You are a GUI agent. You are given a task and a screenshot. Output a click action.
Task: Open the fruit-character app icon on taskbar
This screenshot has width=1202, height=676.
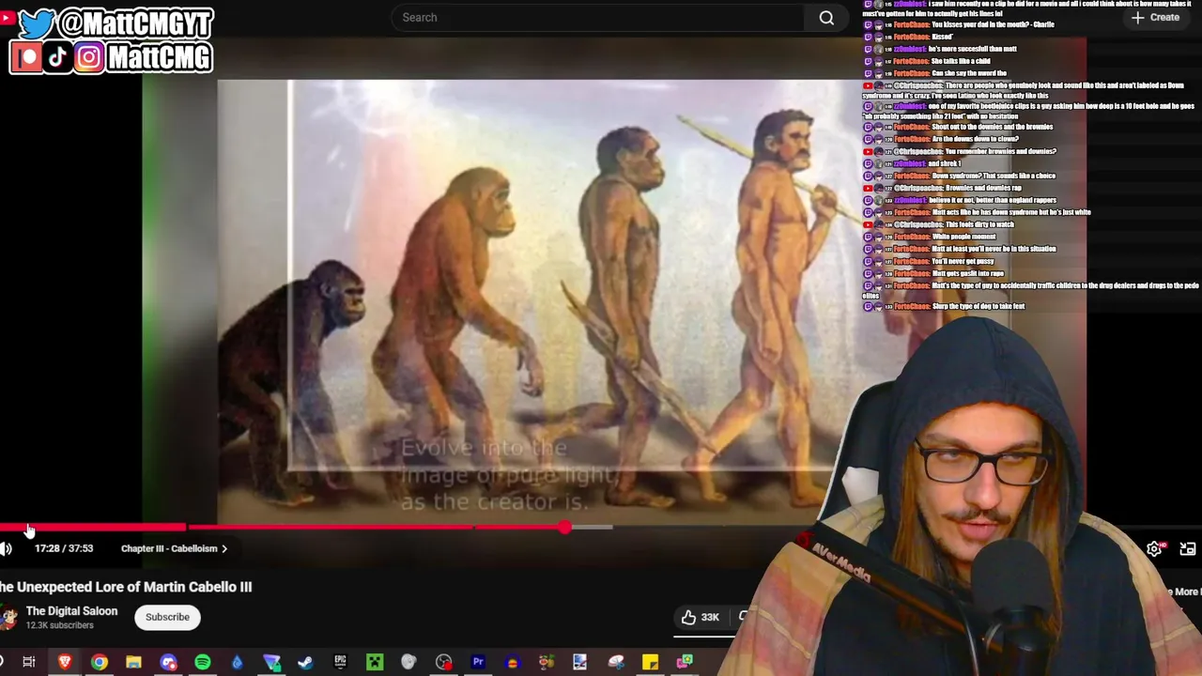tap(547, 663)
